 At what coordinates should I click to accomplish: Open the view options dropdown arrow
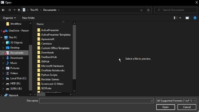click(x=180, y=18)
